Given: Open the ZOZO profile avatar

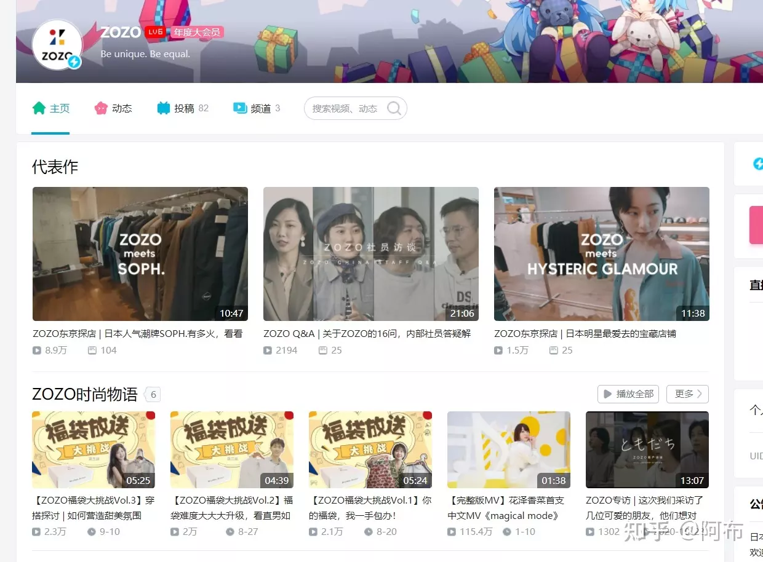Looking at the screenshot, I should (x=57, y=44).
